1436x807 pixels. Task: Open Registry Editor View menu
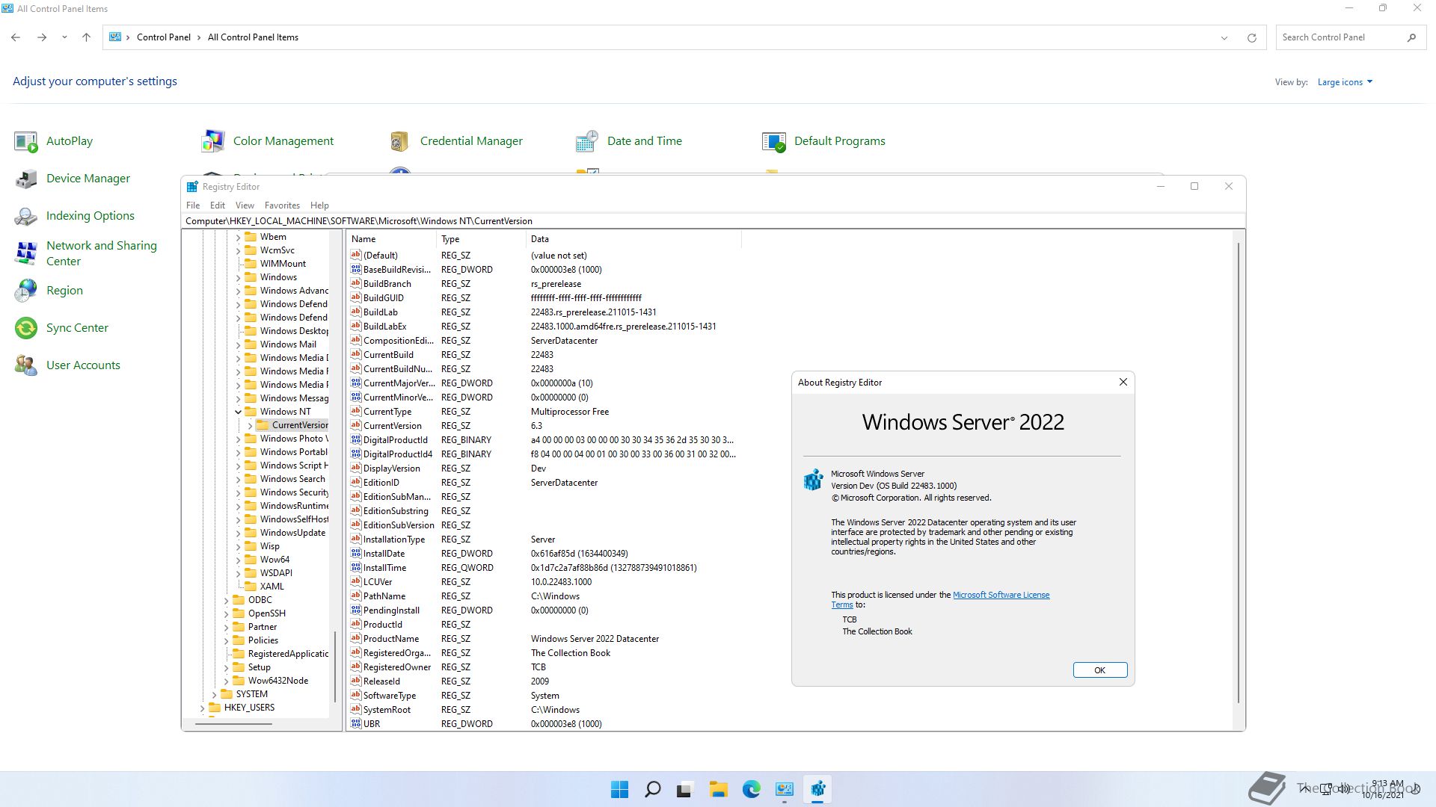point(245,205)
